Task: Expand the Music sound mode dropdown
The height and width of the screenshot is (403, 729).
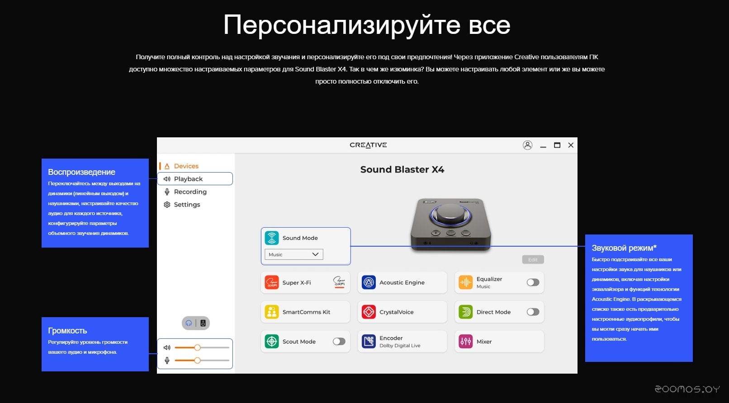Action: pyautogui.click(x=294, y=254)
